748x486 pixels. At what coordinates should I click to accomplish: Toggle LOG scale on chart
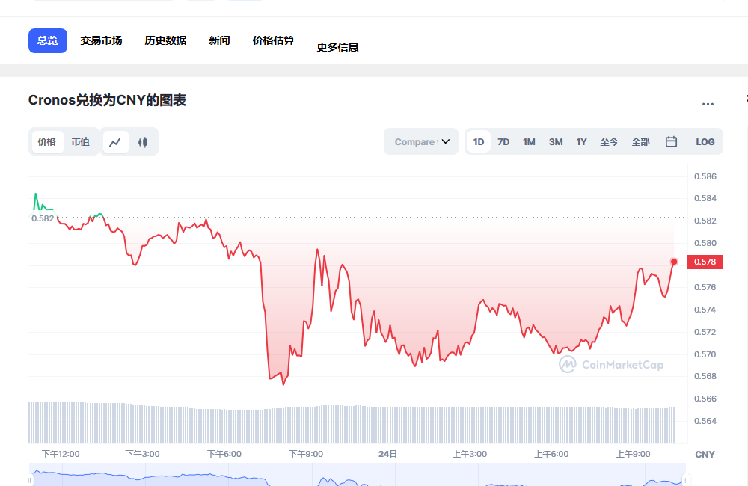tap(705, 141)
